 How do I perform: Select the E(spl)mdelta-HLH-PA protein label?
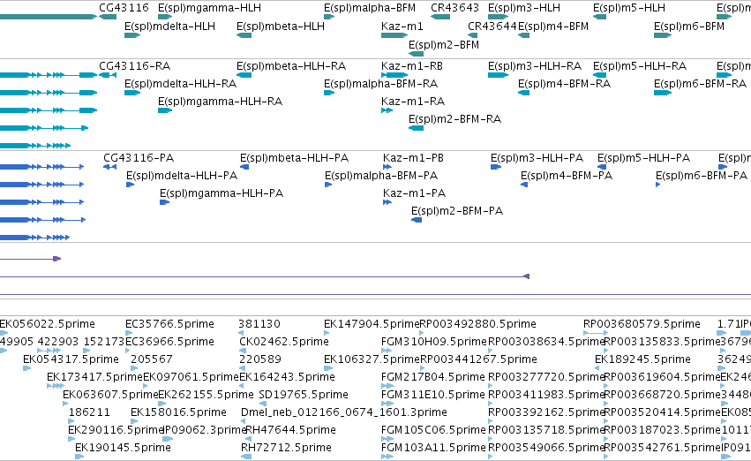(182, 176)
